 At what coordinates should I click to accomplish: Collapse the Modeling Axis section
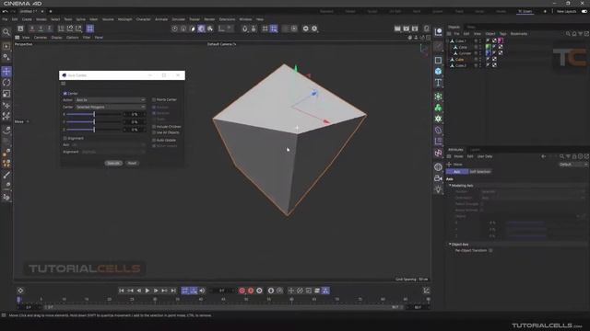tap(450, 186)
